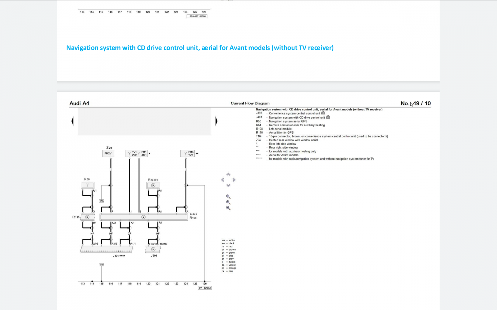Click the Rear right side window footnote
Image resolution: width=497 pixels, height=310 pixels.
pos(283,148)
